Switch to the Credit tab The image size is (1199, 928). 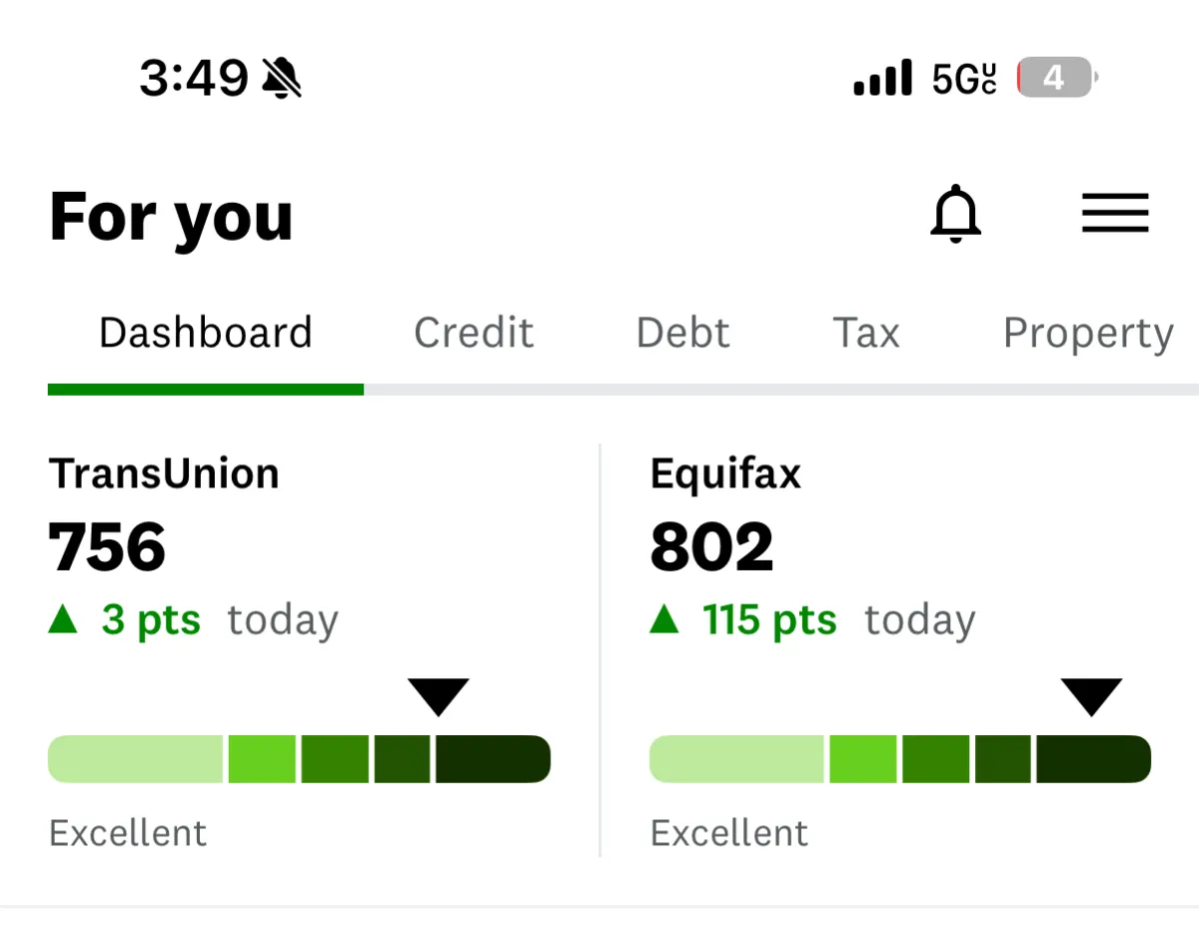tap(474, 333)
